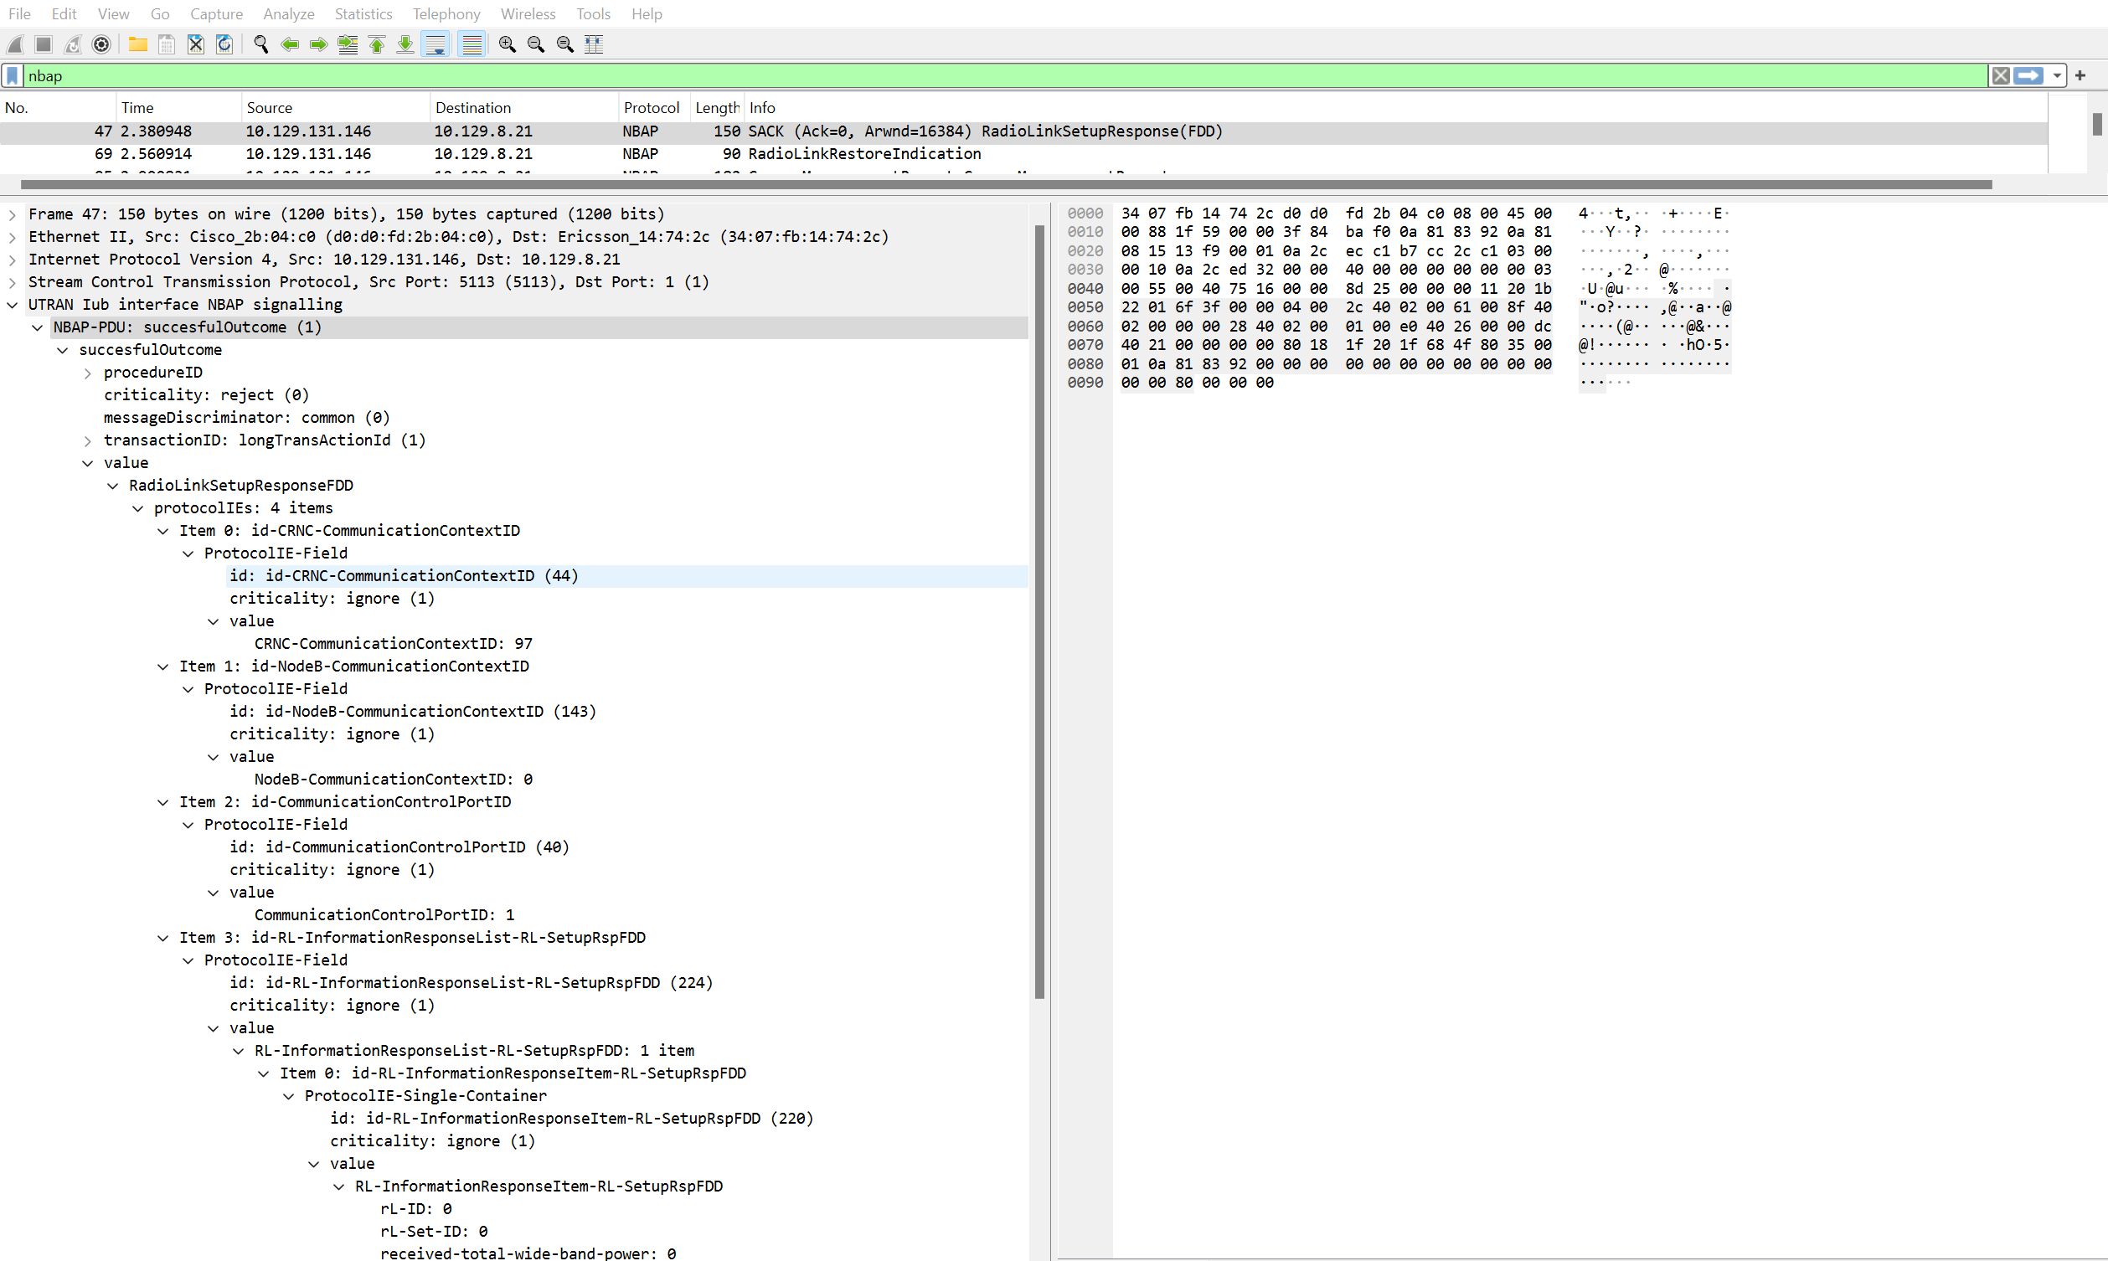Toggle packet list colorization
This screenshot has height=1261, width=2108.
tap(472, 44)
